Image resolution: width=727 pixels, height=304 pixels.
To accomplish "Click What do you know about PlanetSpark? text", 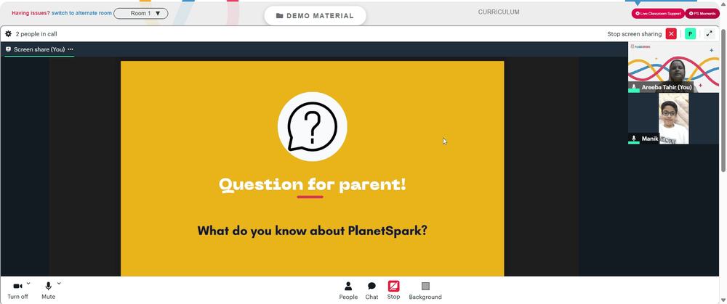I will (x=312, y=231).
